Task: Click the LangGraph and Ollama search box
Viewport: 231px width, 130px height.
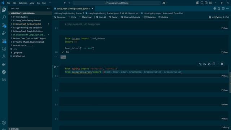Action: 117,3
